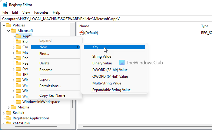Expand the Mozilla tree node
212x130 pixels.
tap(9, 108)
